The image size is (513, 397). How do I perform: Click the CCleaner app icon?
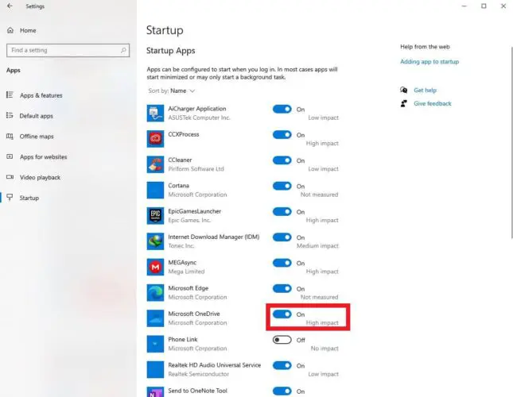pyautogui.click(x=155, y=164)
